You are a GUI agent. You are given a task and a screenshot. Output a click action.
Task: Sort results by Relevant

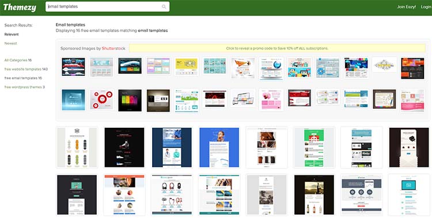click(x=12, y=35)
